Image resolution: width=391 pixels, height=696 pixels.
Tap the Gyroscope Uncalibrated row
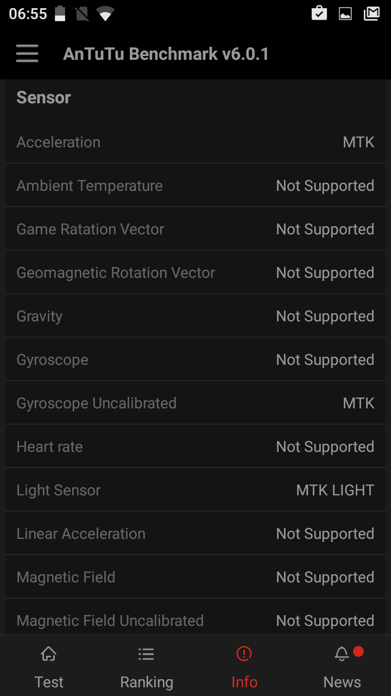(x=195, y=403)
